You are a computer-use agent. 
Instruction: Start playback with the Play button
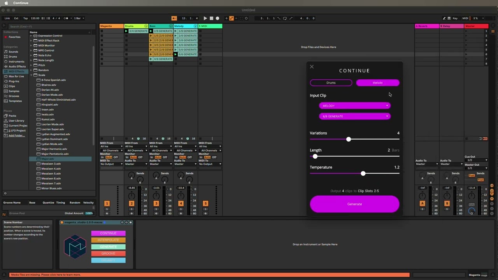click(x=205, y=18)
